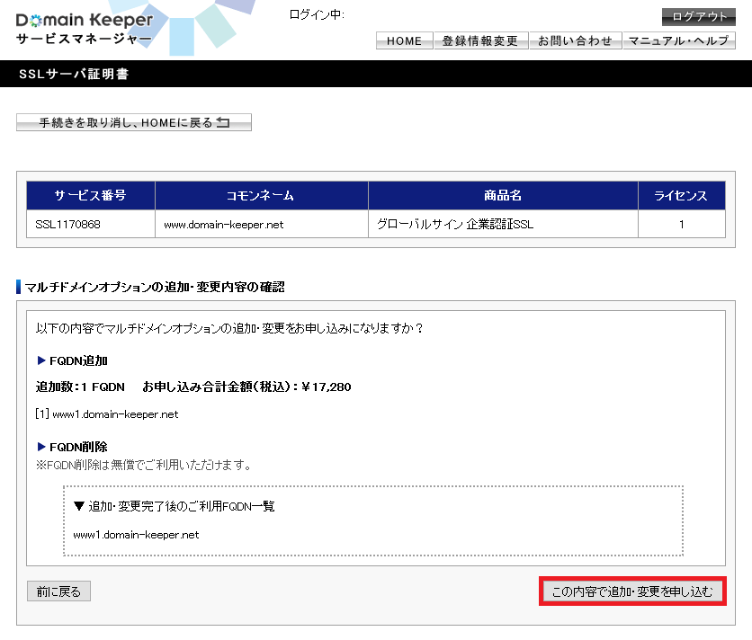Click the license count cell showing 1
752x640 pixels.
pos(682,224)
